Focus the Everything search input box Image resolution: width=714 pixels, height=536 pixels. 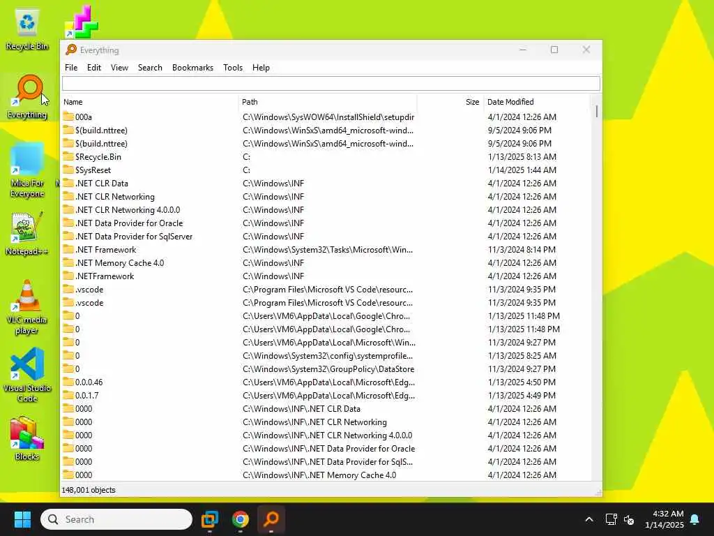[x=331, y=84]
